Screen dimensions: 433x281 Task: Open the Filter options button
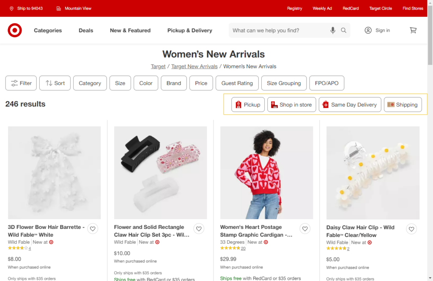21,83
